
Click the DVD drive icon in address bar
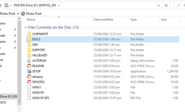click(x=6, y=5)
